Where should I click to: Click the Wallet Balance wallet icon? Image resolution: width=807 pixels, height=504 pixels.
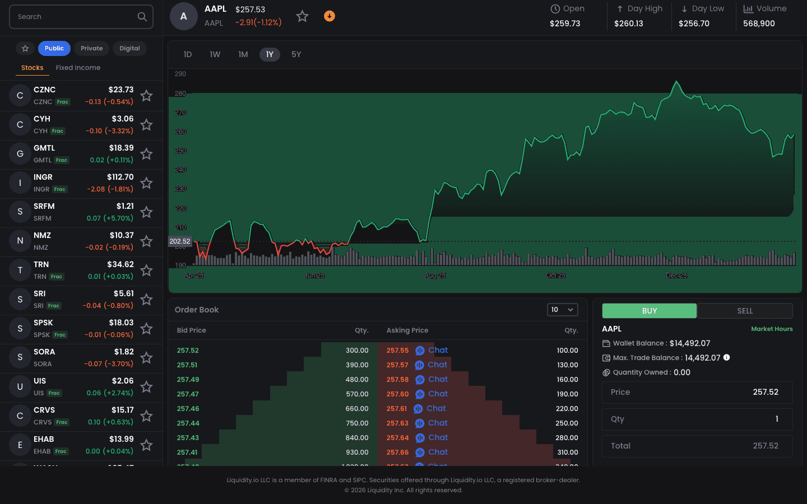pos(606,343)
